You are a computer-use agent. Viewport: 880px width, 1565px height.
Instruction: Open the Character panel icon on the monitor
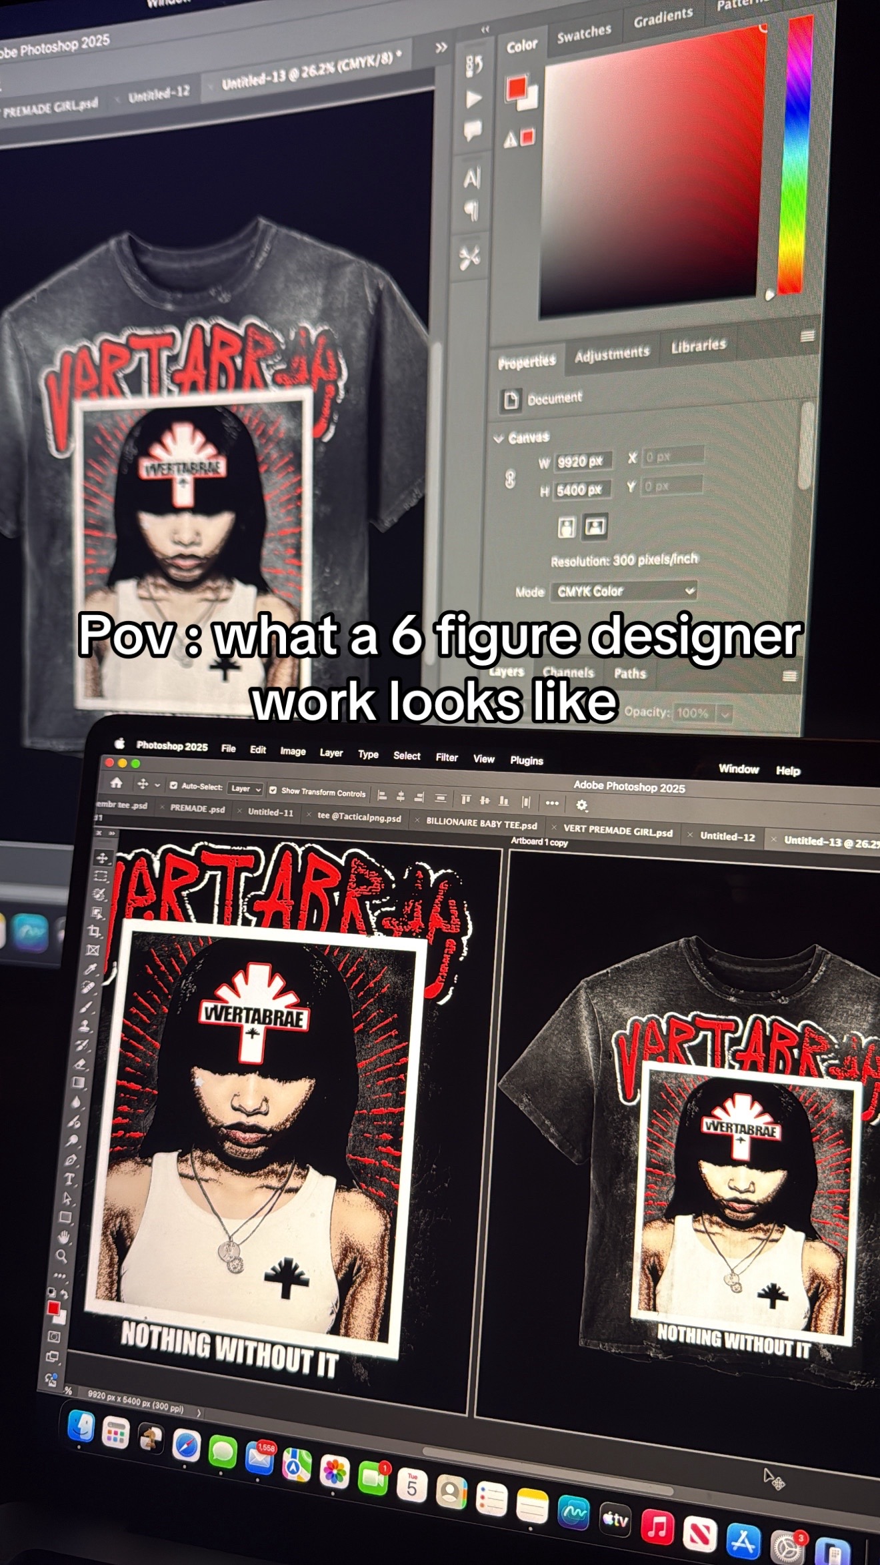point(471,178)
